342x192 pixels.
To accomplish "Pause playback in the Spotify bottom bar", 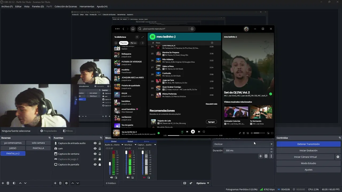I will click(x=193, y=132).
